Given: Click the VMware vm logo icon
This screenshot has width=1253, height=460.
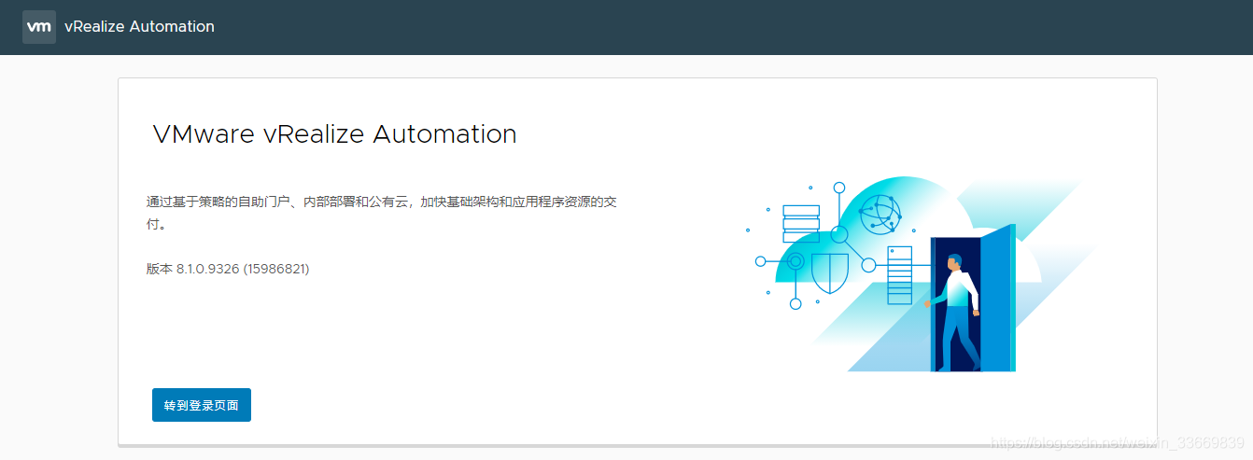Looking at the screenshot, I should point(39,27).
